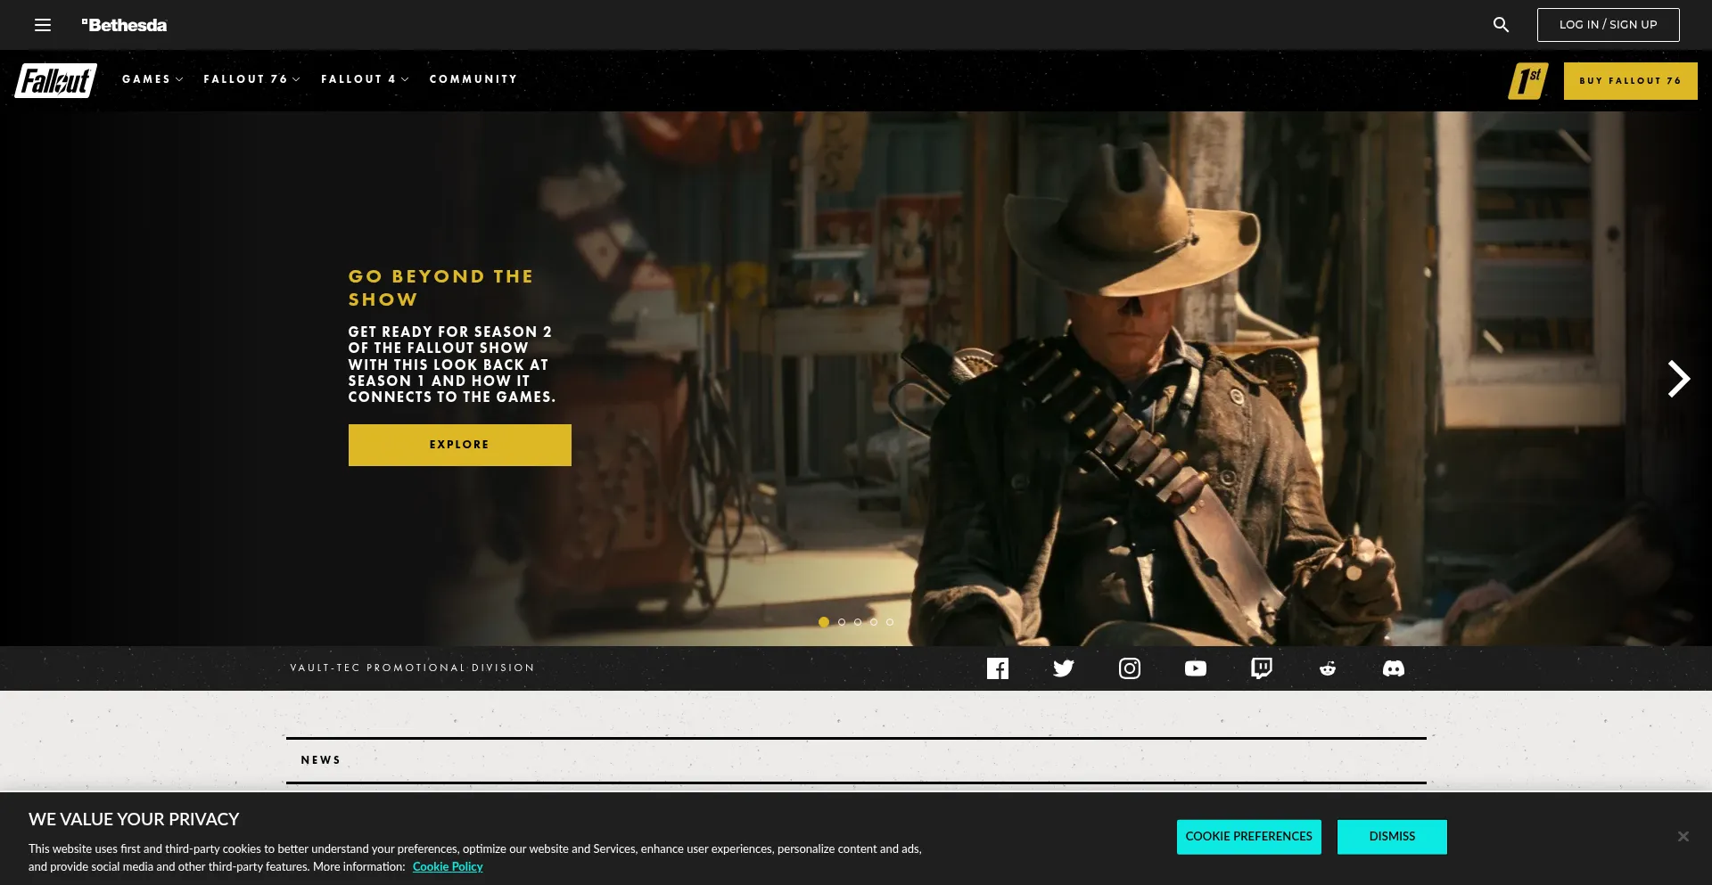The width and height of the screenshot is (1712, 885).
Task: Open the YouTube social icon
Action: tap(1195, 668)
